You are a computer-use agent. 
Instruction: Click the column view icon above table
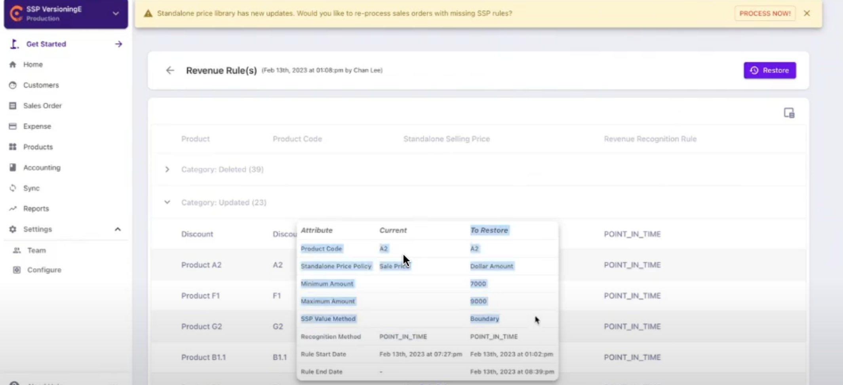[x=789, y=113]
